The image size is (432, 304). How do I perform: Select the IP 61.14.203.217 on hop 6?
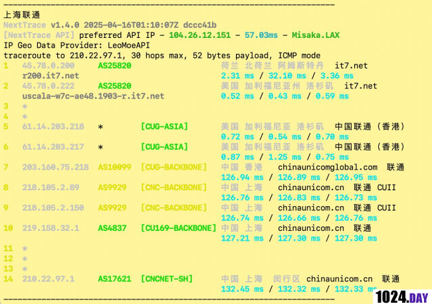[x=53, y=147]
